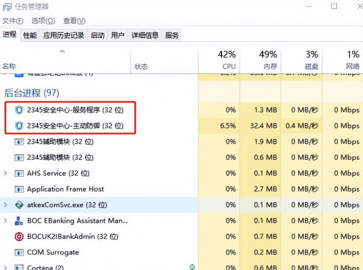Sort by the CPU 42% column header
The width and height of the screenshot is (363, 270).
coord(220,60)
